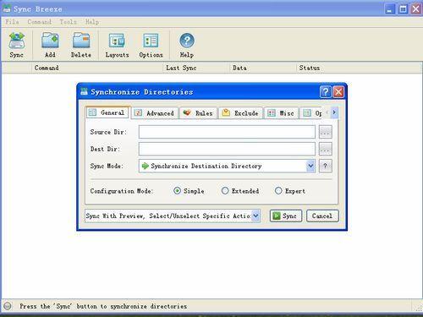Click the Sync Breeze title bar icon
The image size is (423, 317).
(7, 8)
